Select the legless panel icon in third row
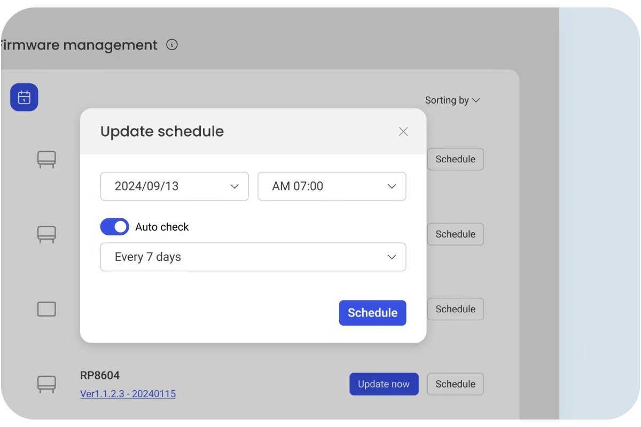The width and height of the screenshot is (641, 427). (x=46, y=309)
